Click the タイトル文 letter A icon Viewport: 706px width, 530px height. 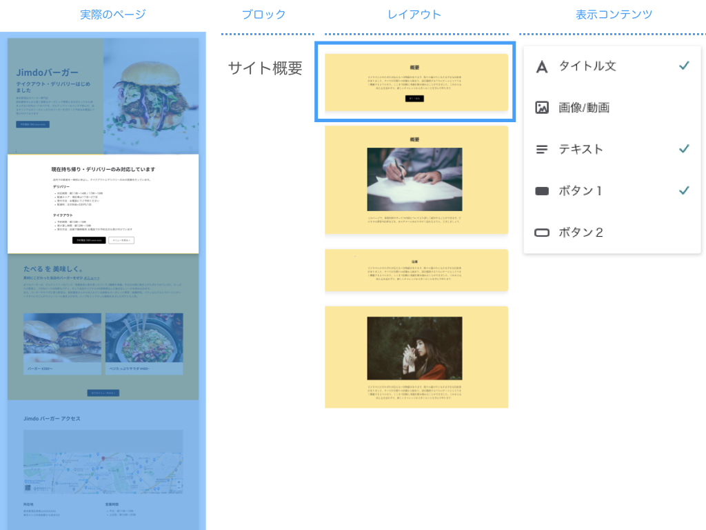pos(542,67)
